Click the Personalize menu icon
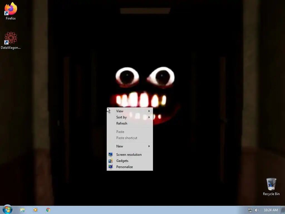This screenshot has width=285, height=214. (110, 167)
